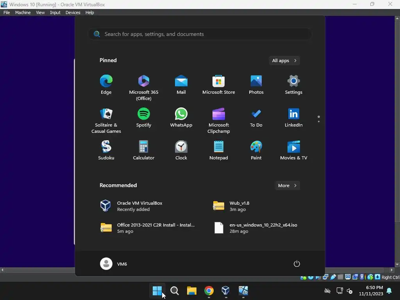Open Spotify
This screenshot has width=400, height=300.
click(144, 118)
